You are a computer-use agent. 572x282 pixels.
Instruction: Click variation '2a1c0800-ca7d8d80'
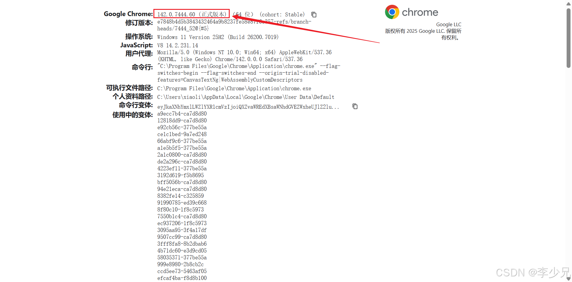pos(182,155)
